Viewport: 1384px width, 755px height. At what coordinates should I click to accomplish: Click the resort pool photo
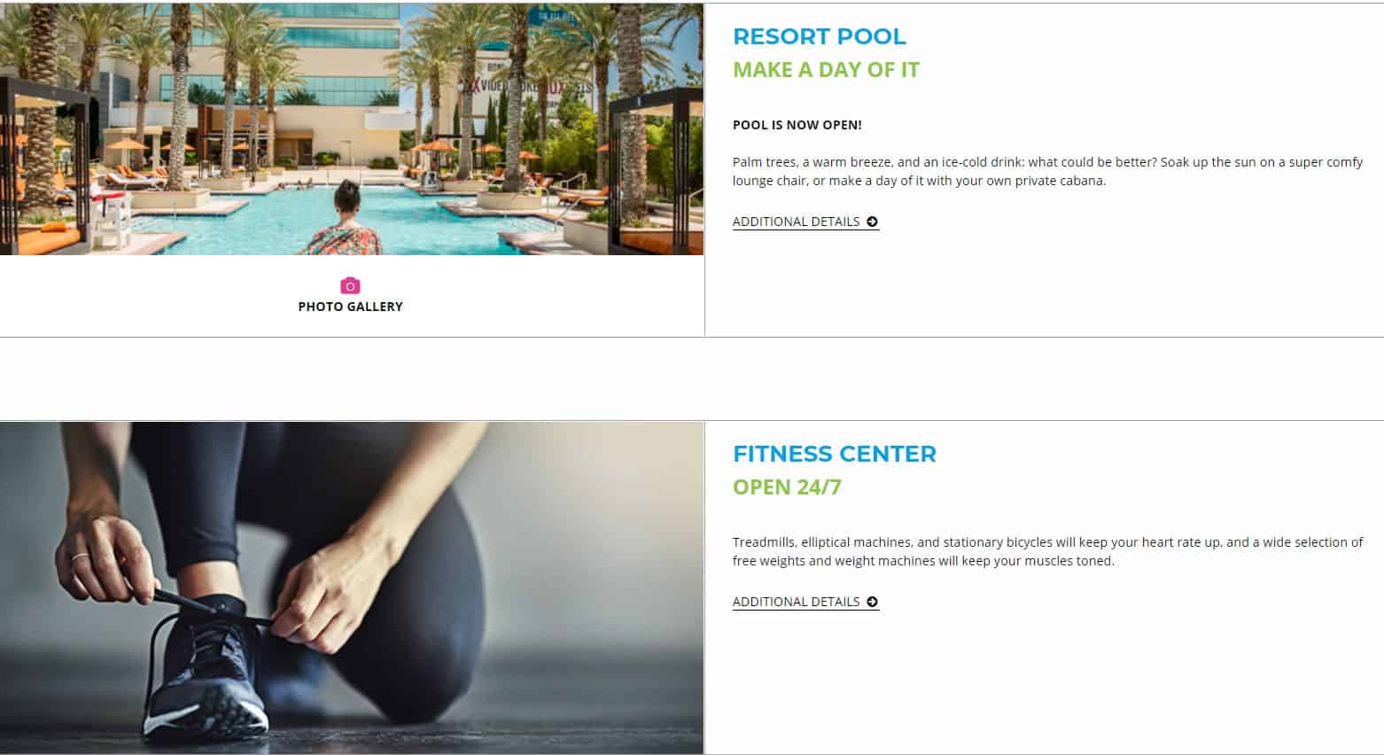[x=352, y=129]
